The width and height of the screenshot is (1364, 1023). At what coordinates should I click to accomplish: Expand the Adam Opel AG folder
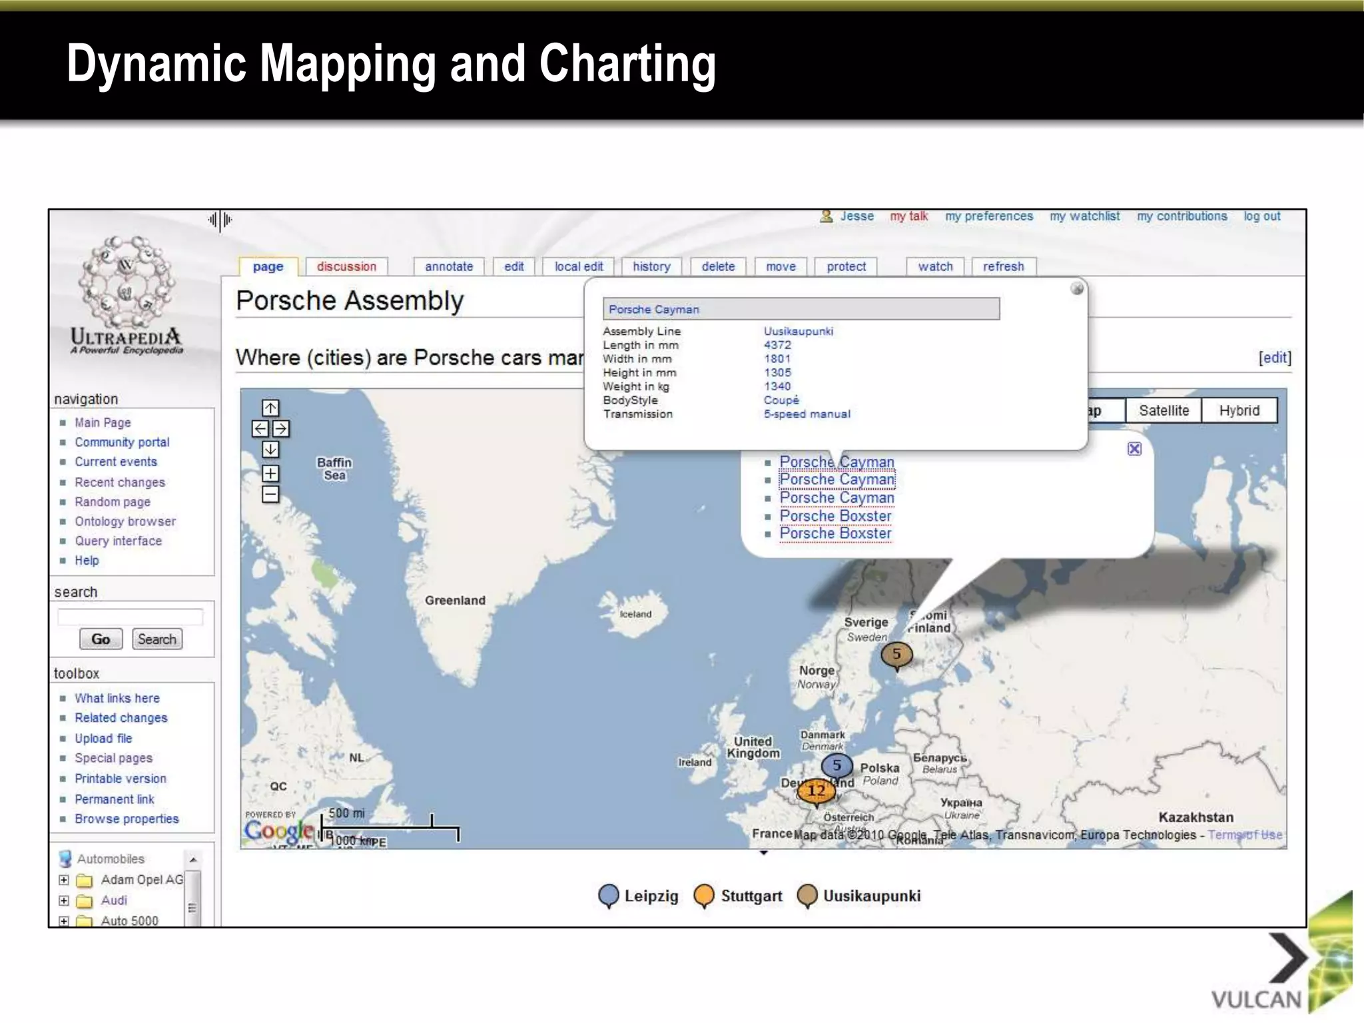[64, 880]
